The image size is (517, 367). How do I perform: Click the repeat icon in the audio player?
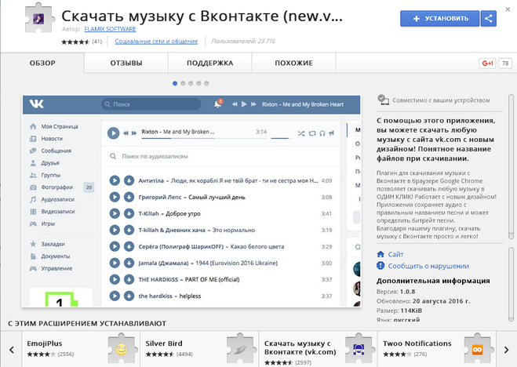pyautogui.click(x=312, y=133)
